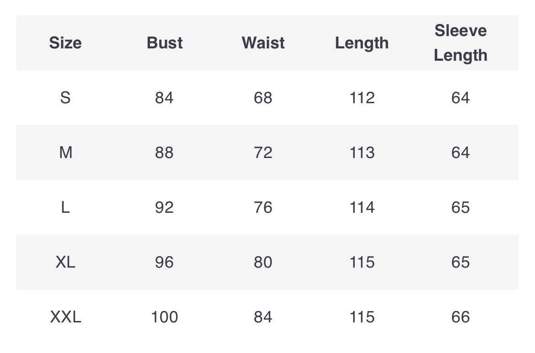Select the XL size row label
Screen dimensions: 535x353
65,262
